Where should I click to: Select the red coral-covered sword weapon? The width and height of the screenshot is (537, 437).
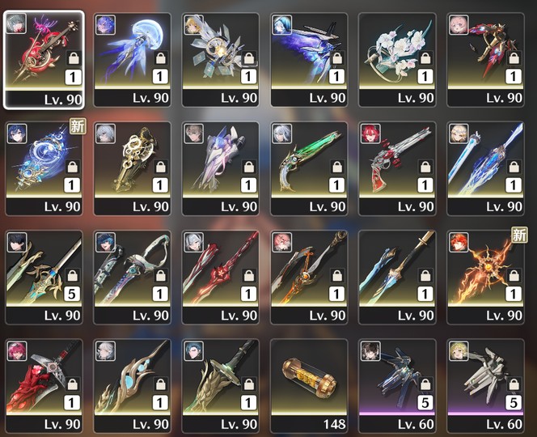[44, 386]
